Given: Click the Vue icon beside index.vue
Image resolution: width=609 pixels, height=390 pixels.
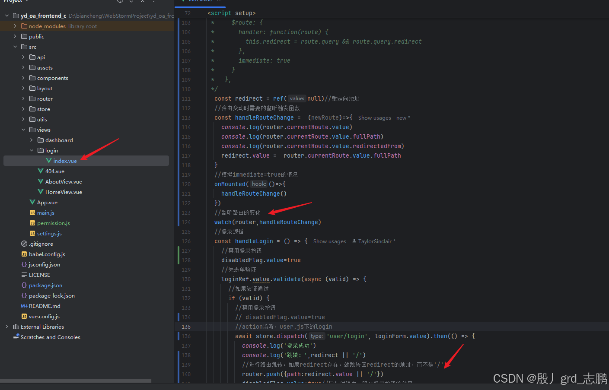Looking at the screenshot, I should (49, 161).
